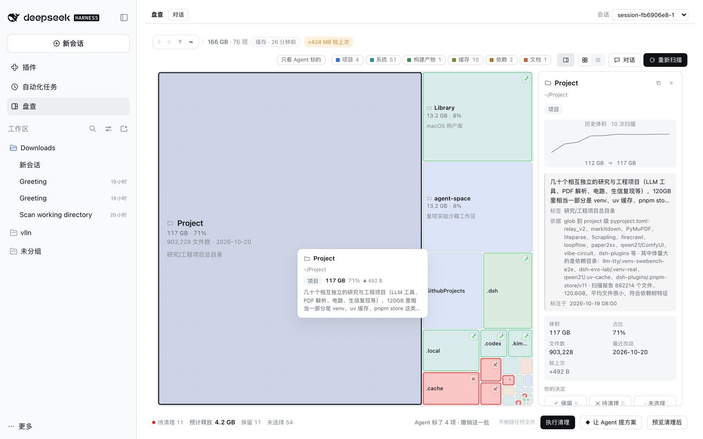Screen dimensions: 703x439
Task: Select the 盘查 sidebar item
Action: coord(68,106)
